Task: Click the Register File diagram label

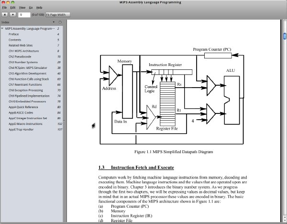Action: (167, 128)
